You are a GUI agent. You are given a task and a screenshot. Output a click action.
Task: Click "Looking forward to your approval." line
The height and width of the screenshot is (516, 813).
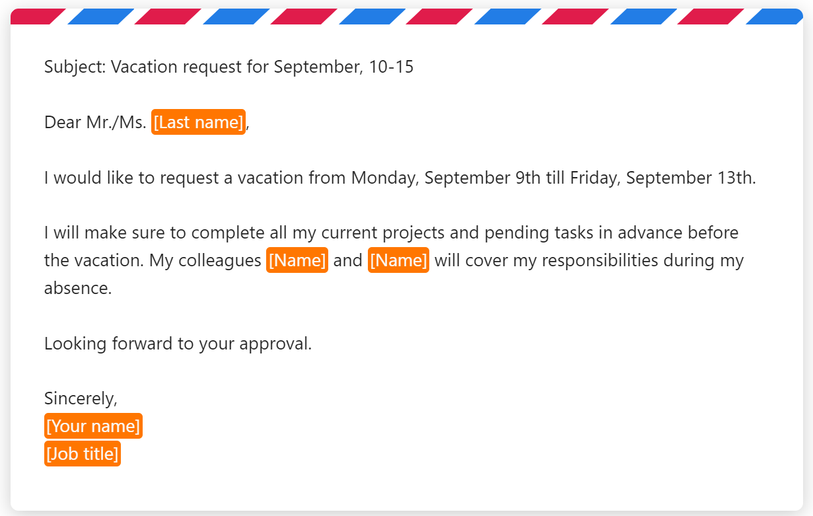coord(178,344)
